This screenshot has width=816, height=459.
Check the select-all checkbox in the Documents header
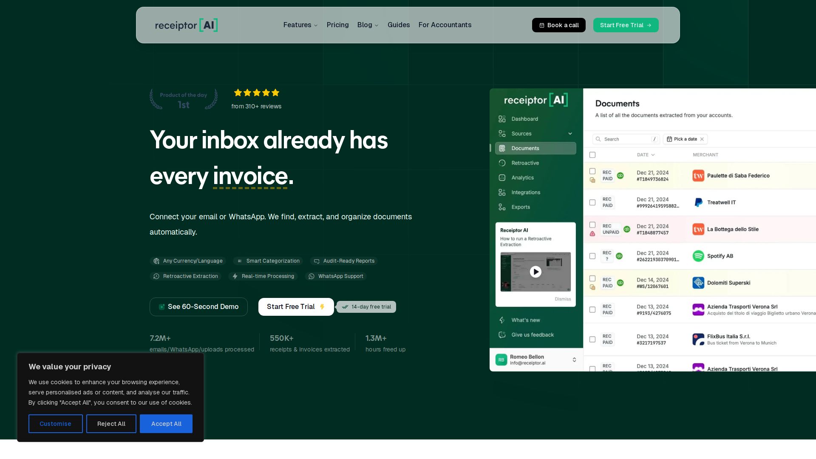pos(592,155)
